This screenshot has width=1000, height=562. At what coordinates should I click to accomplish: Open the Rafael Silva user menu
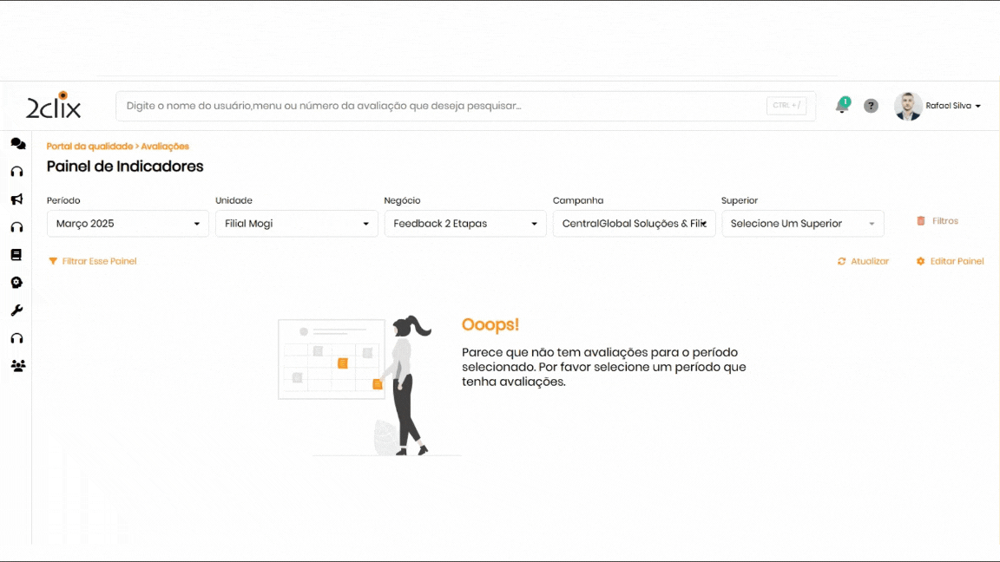click(952, 106)
